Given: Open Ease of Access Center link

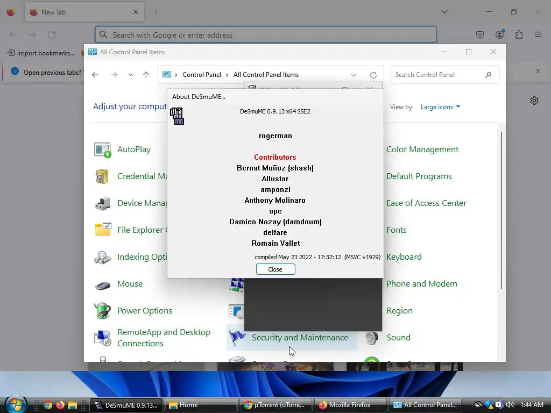Looking at the screenshot, I should [426, 203].
